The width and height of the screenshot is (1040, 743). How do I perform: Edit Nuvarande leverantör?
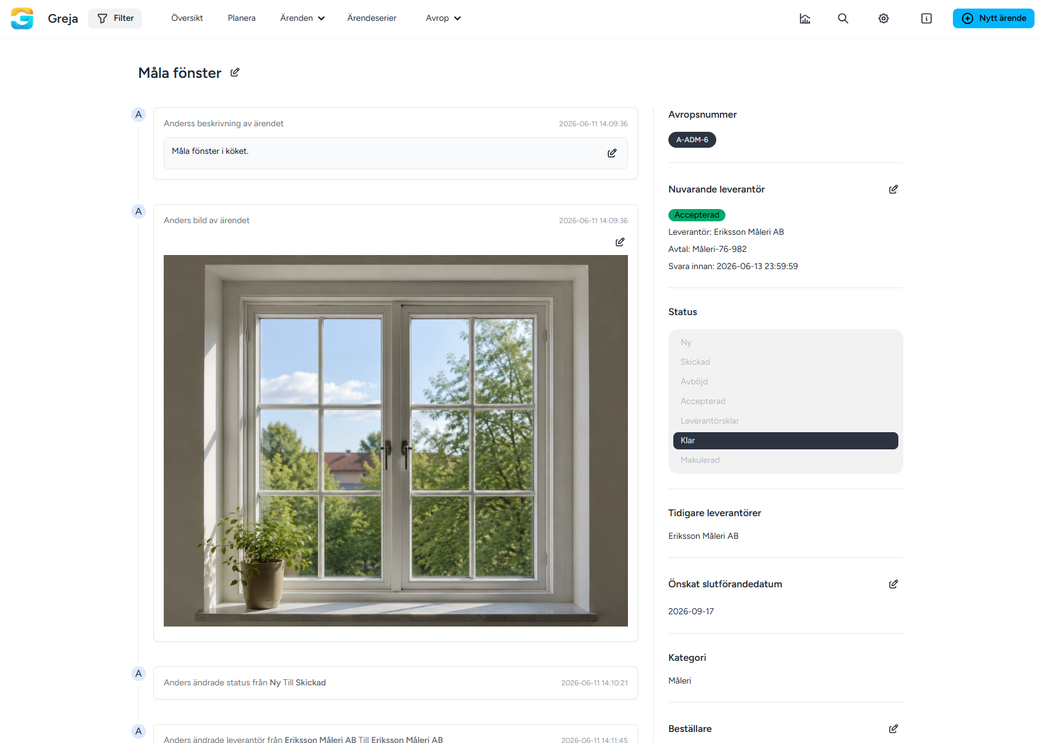click(893, 189)
